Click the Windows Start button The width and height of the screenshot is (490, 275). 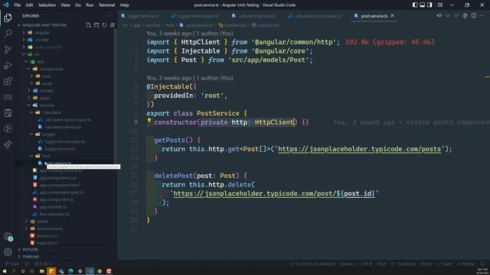(5, 271)
